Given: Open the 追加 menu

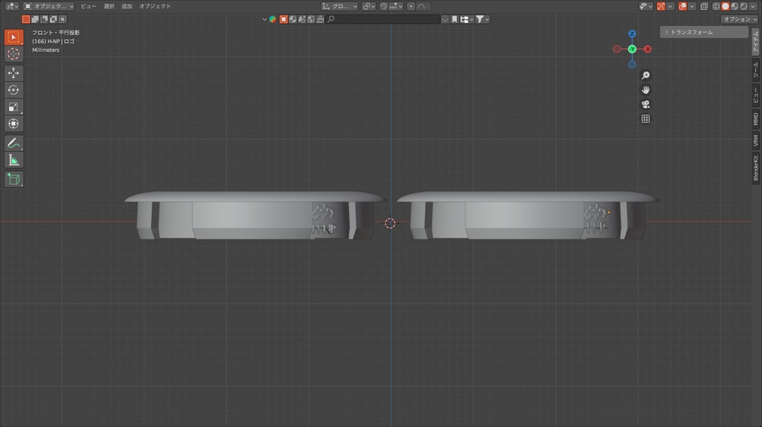Looking at the screenshot, I should [x=127, y=6].
